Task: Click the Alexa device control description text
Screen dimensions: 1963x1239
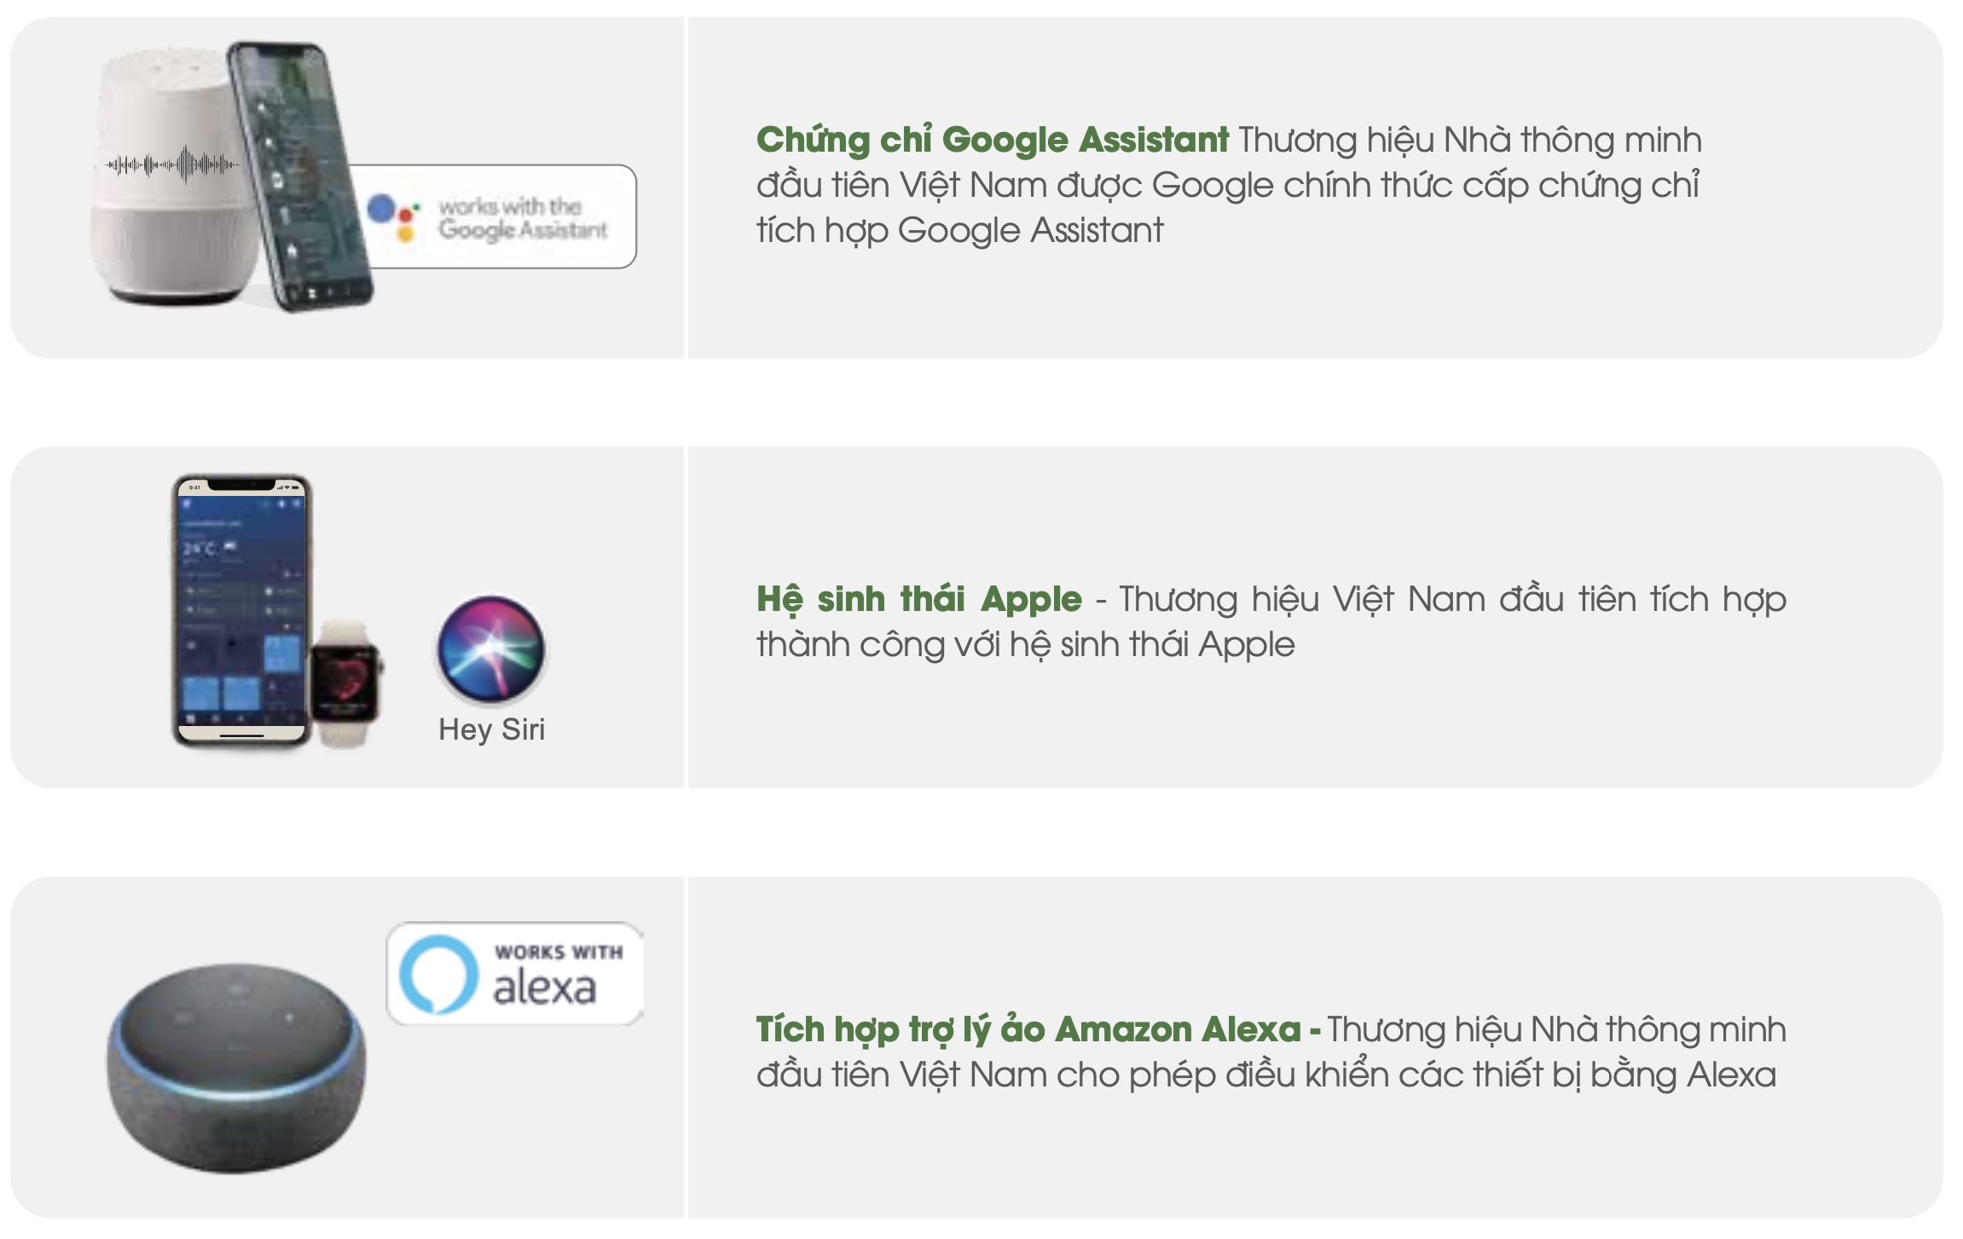Action: [1271, 1052]
